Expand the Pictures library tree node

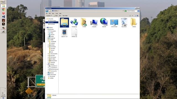tap(48, 35)
